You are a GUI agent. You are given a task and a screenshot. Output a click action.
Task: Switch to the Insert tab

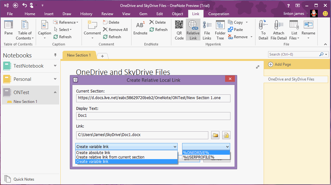[49, 14]
